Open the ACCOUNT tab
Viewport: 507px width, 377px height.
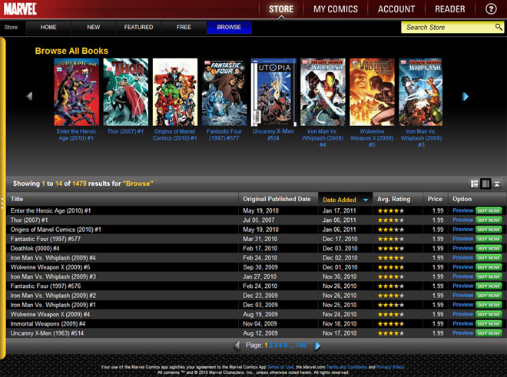tap(396, 9)
